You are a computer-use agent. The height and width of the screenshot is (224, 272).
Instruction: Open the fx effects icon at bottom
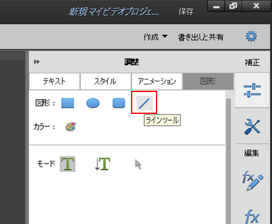(252, 217)
